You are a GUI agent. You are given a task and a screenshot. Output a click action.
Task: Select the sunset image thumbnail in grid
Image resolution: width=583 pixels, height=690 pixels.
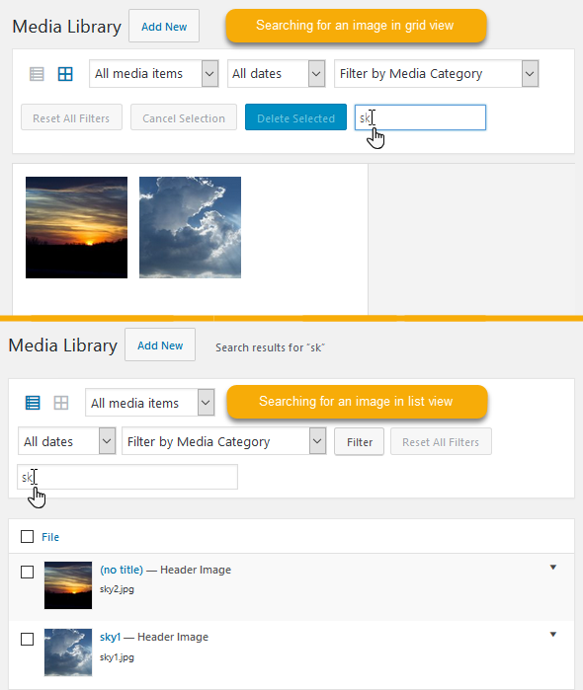77,227
